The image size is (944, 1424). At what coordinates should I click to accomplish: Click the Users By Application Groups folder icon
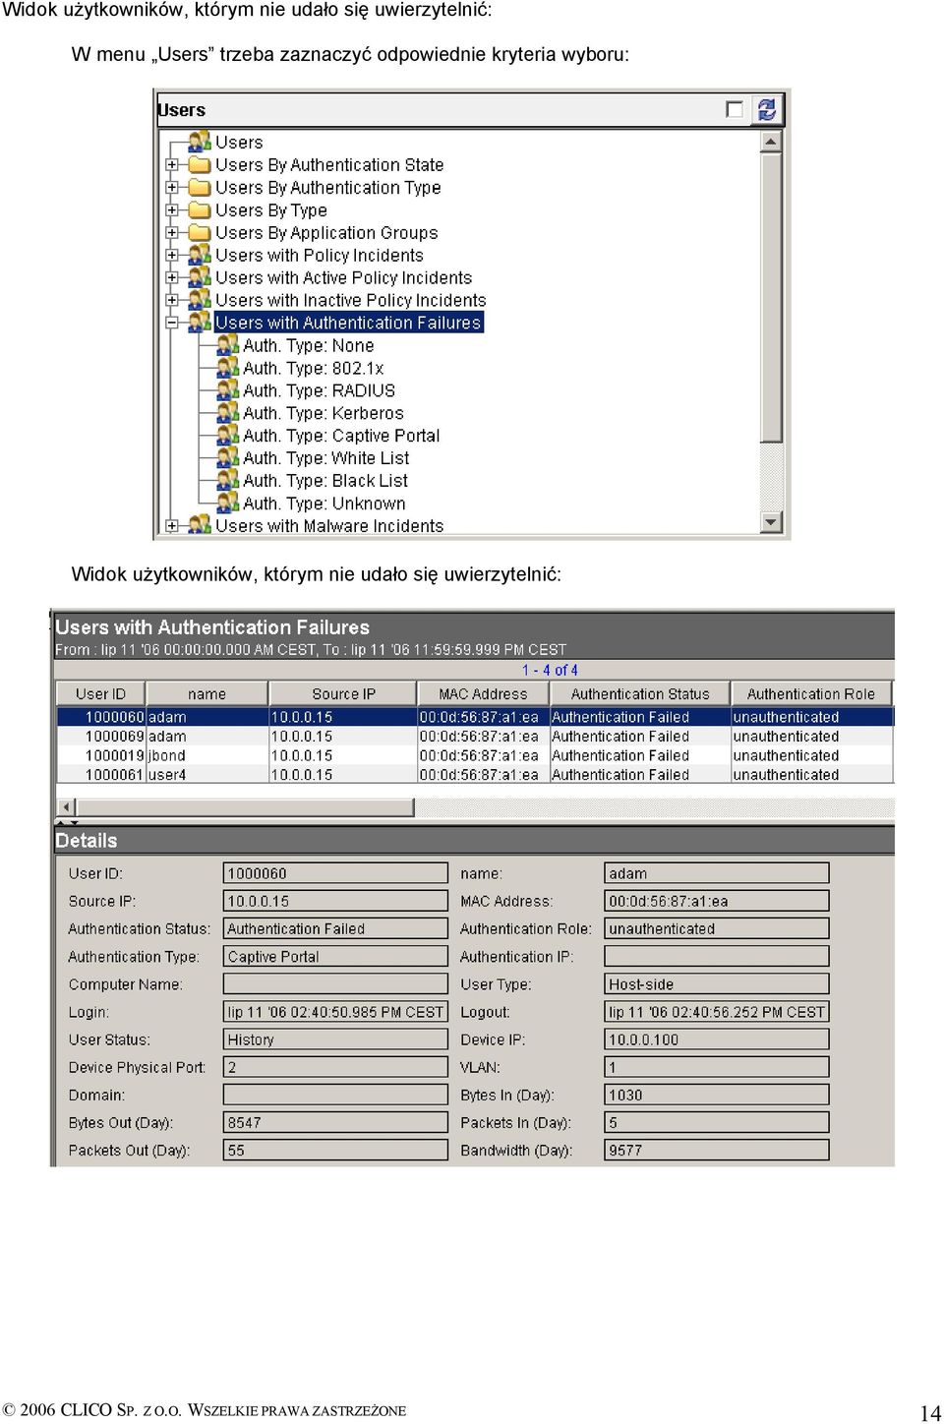pos(200,232)
